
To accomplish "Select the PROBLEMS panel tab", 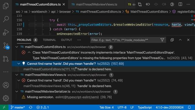I will 24,40.
